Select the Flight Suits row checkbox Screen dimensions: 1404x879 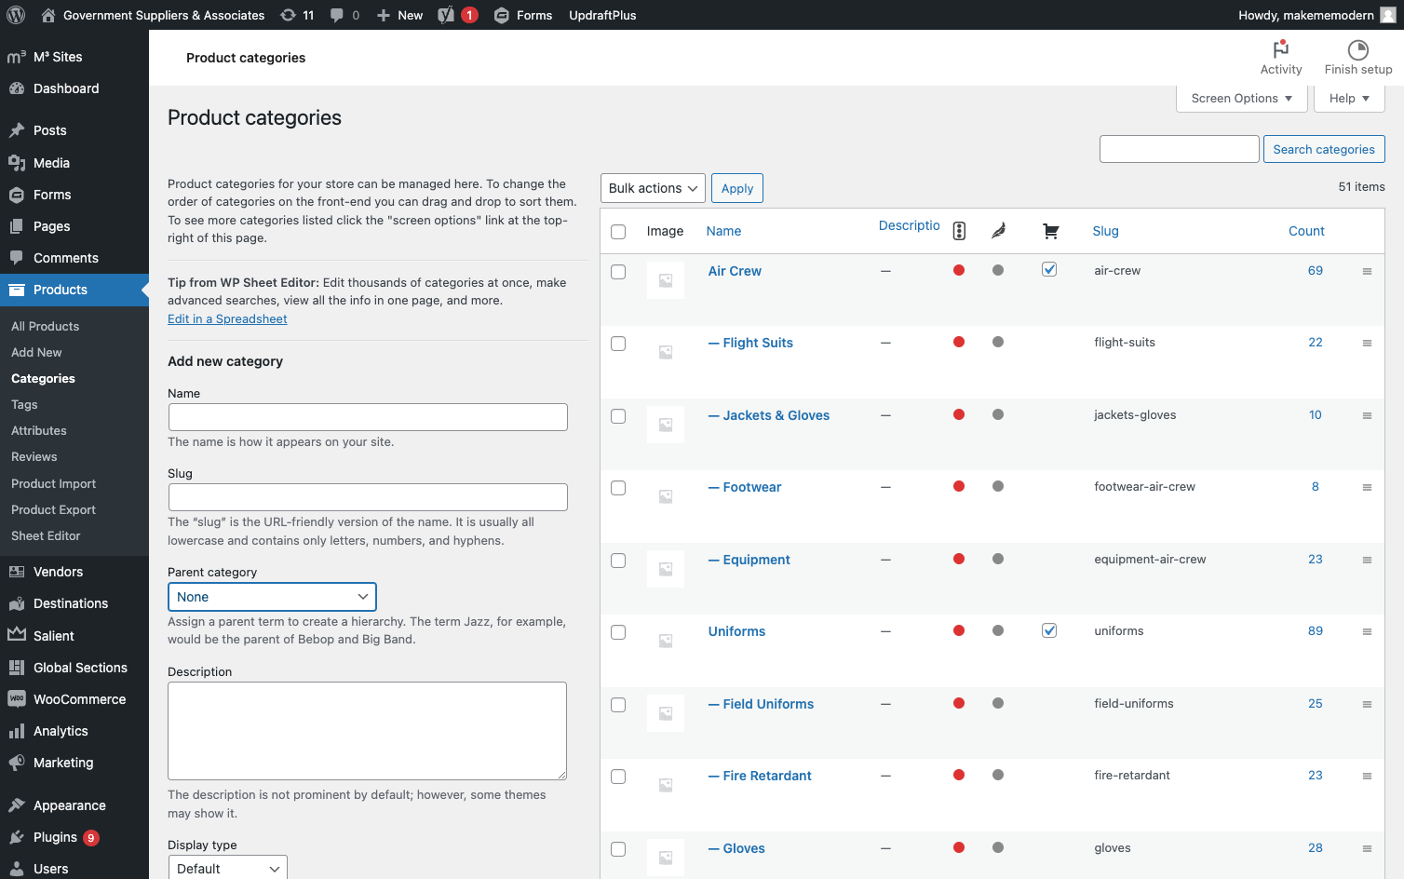tap(618, 344)
